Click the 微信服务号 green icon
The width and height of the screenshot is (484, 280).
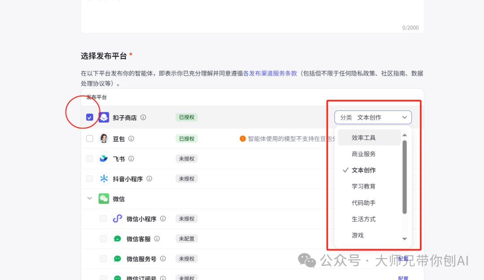(117, 259)
